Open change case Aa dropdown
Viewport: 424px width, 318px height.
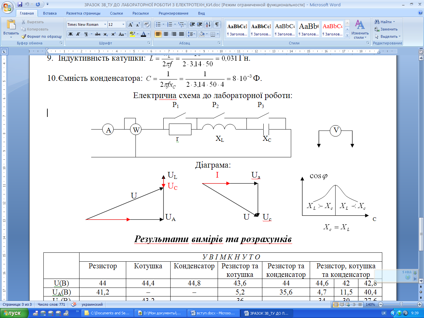122,34
